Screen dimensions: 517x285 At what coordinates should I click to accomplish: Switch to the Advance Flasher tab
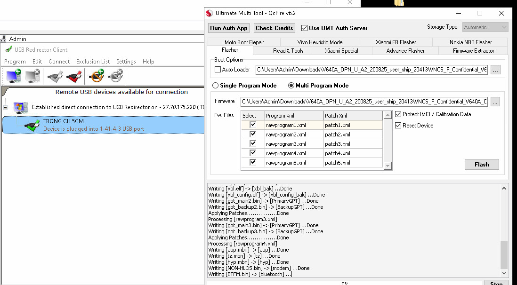tap(405, 51)
